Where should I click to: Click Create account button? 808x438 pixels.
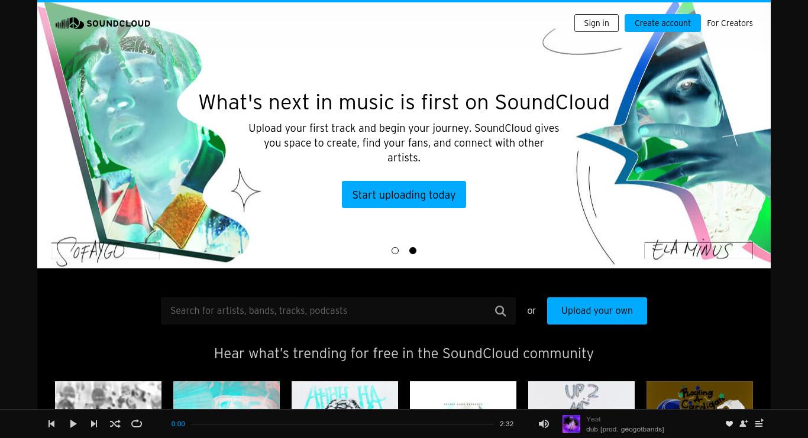point(662,23)
